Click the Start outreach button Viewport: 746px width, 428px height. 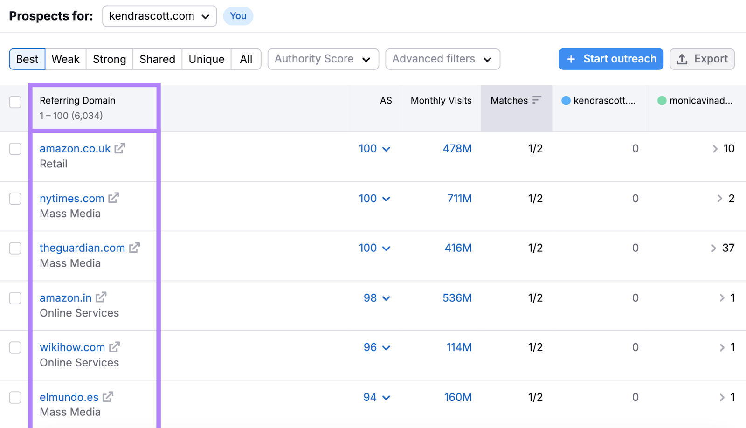pyautogui.click(x=611, y=59)
